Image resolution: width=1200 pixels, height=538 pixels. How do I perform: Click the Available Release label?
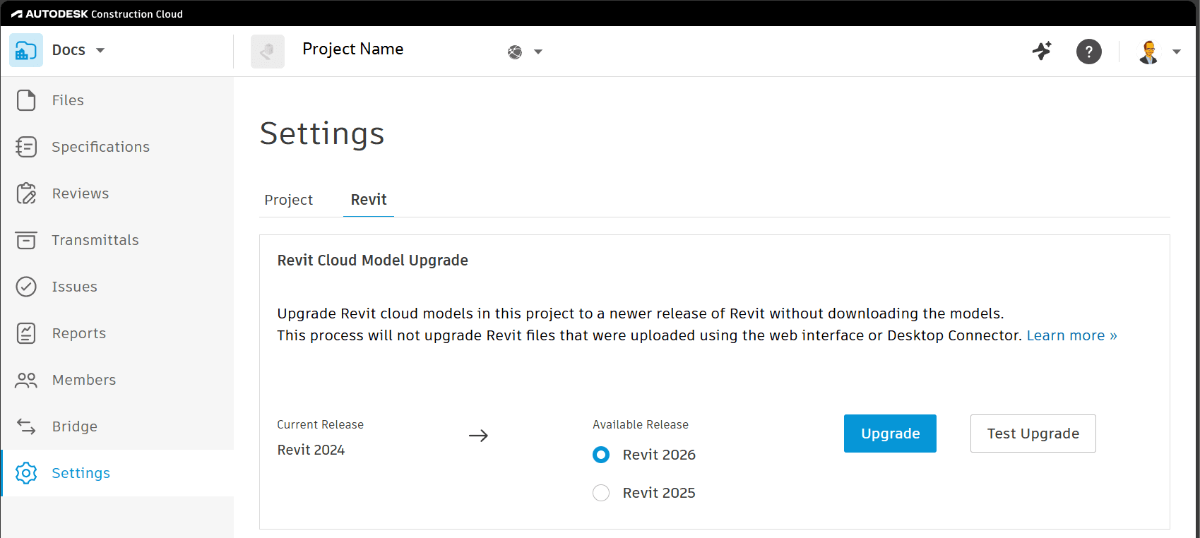(x=641, y=424)
